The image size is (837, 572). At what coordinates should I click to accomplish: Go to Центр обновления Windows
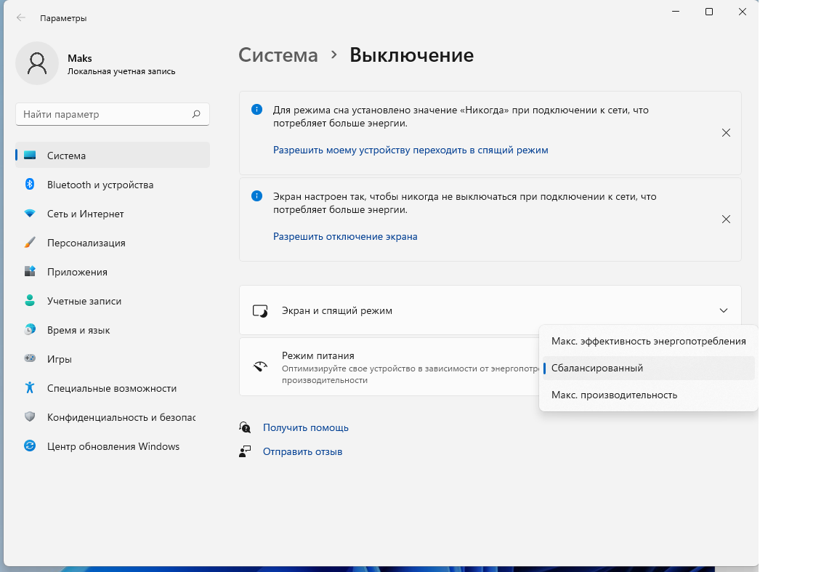[x=113, y=446]
